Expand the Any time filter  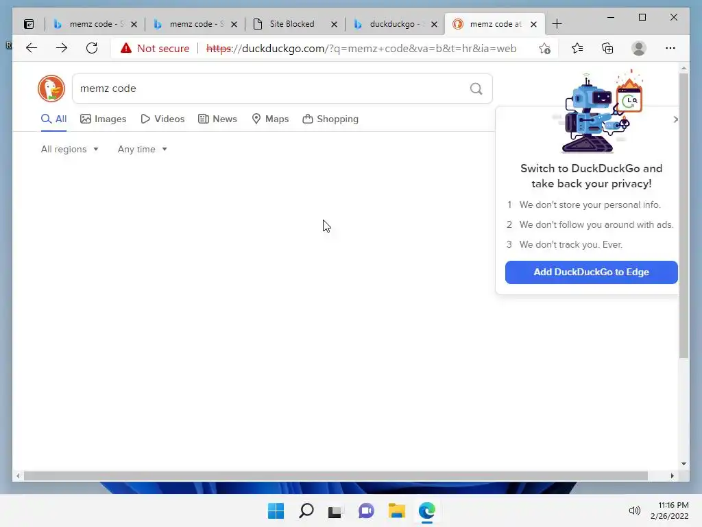[x=143, y=149]
